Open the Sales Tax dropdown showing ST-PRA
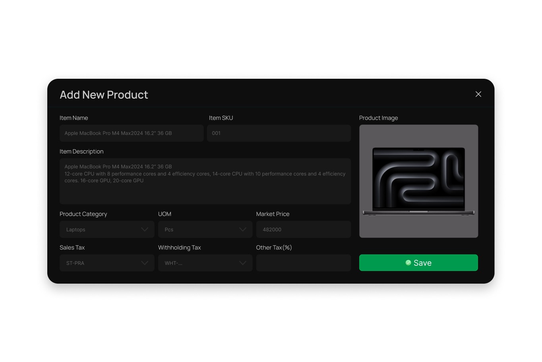This screenshot has height=362, width=542. [x=107, y=263]
